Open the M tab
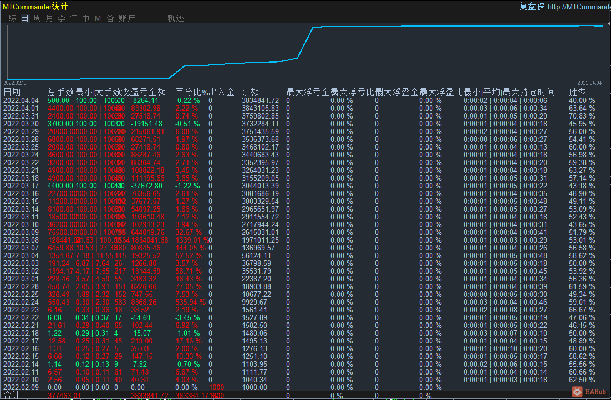Screen dimensions: 611x400 98,18
